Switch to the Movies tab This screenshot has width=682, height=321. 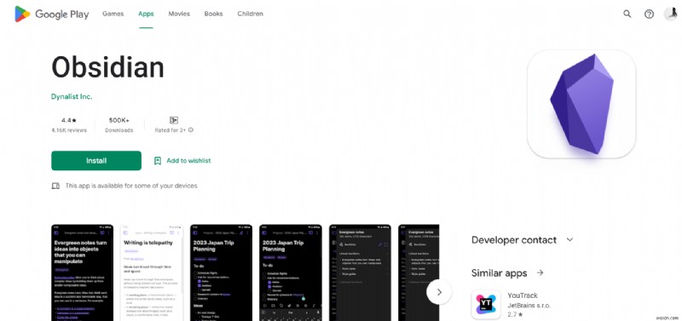pos(179,14)
